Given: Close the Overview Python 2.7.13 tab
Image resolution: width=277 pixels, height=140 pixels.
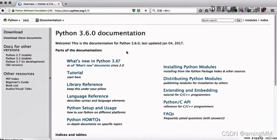Looking at the screenshot, I should point(59,4).
